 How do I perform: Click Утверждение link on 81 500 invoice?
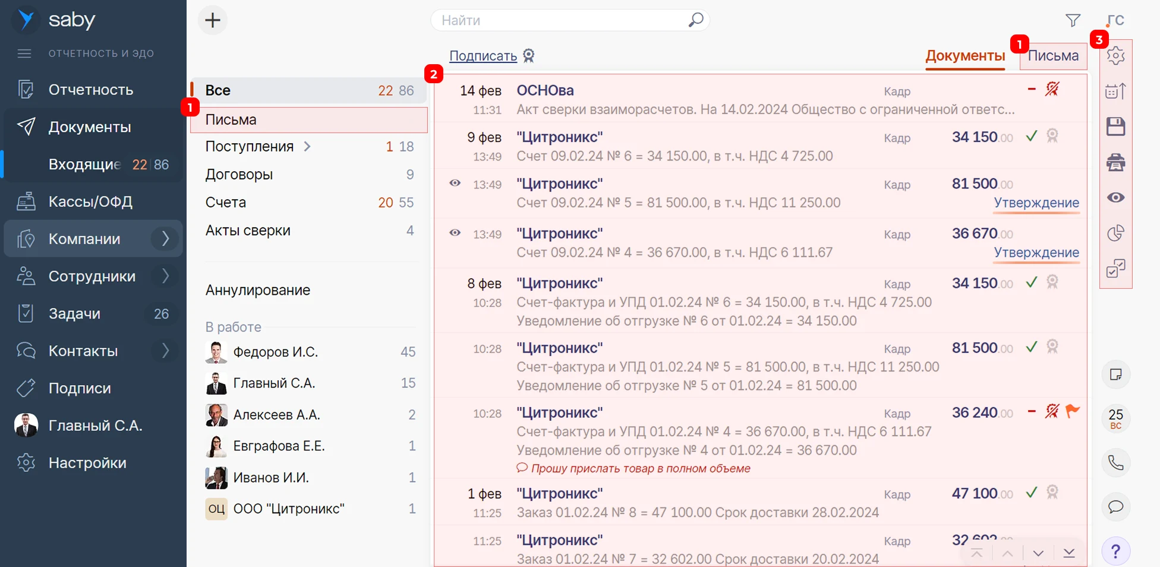pyautogui.click(x=1036, y=203)
